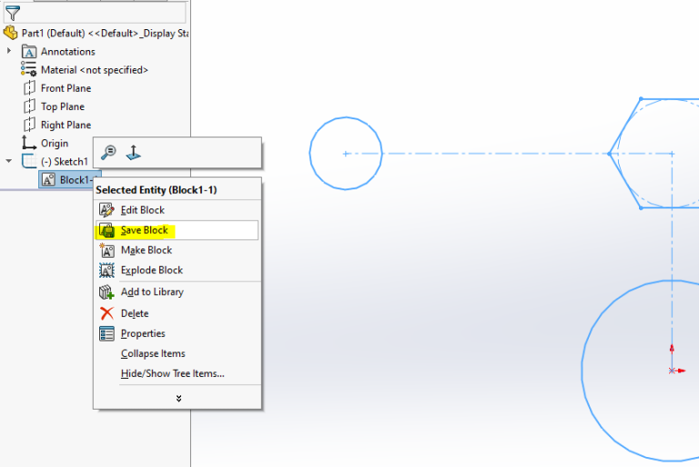Image resolution: width=699 pixels, height=467 pixels.
Task: Click the Explode Block icon
Action: click(106, 270)
